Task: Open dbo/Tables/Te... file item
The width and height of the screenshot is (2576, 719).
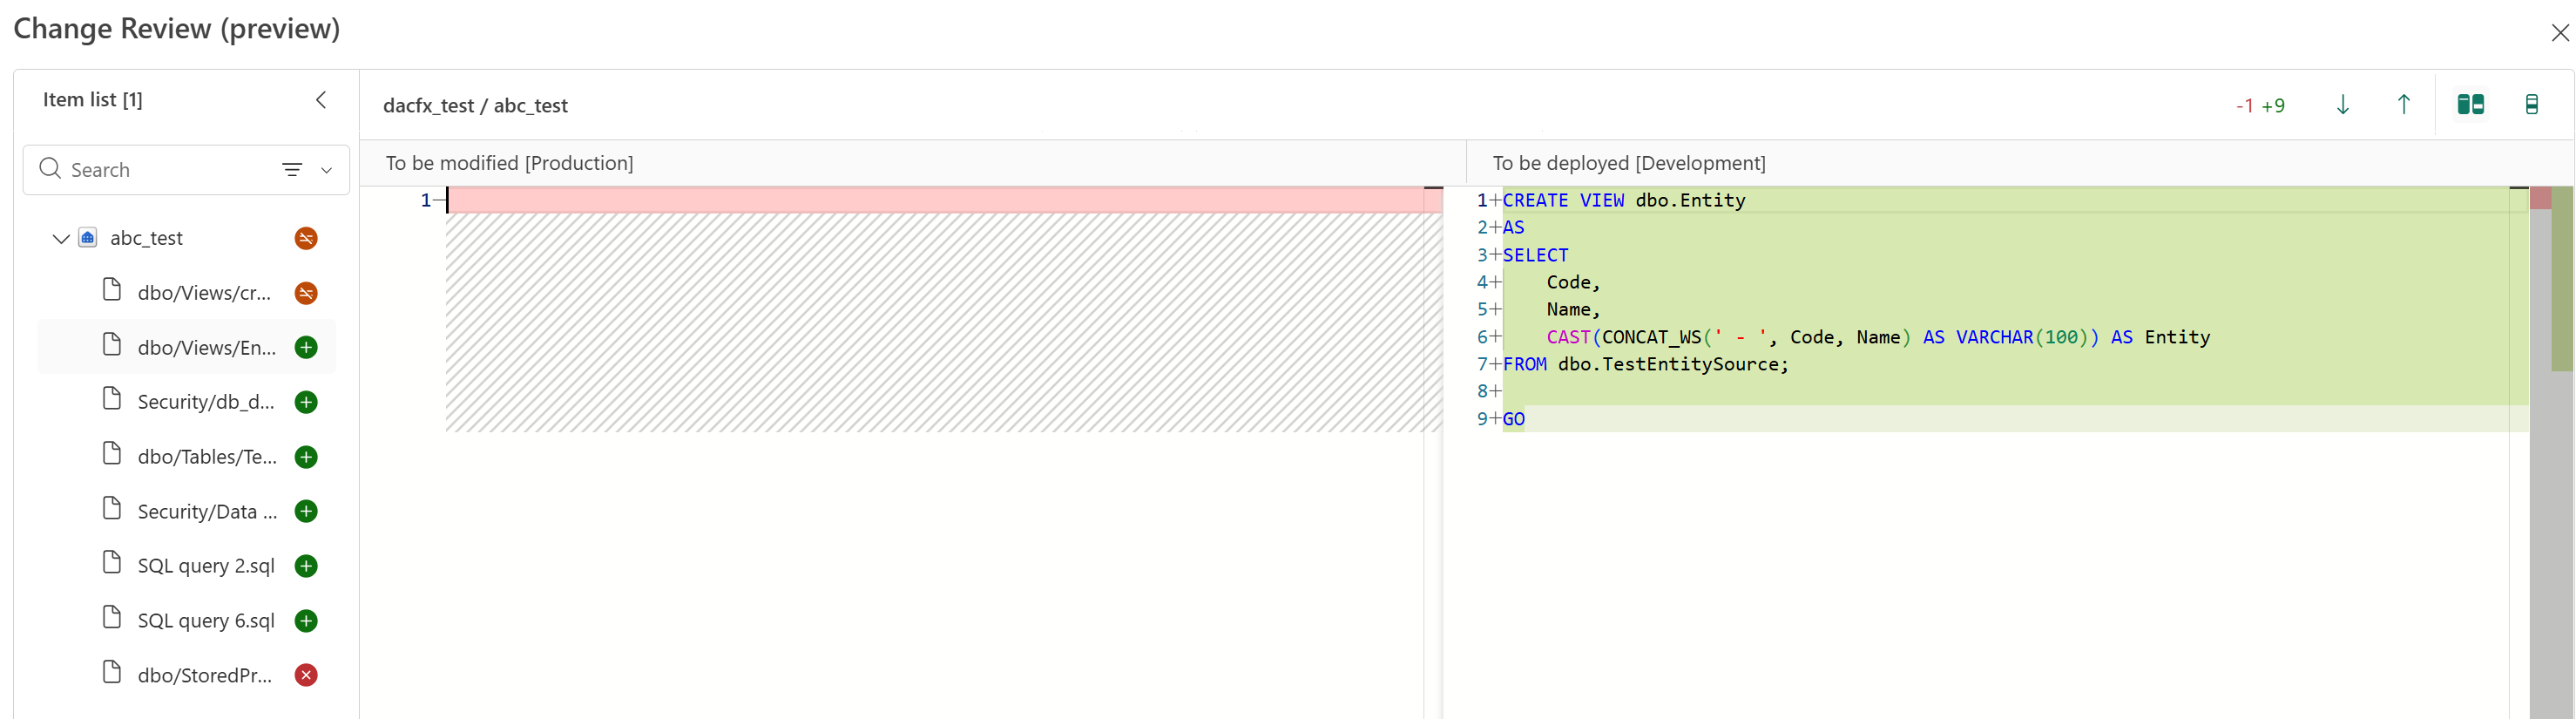Action: [x=207, y=457]
